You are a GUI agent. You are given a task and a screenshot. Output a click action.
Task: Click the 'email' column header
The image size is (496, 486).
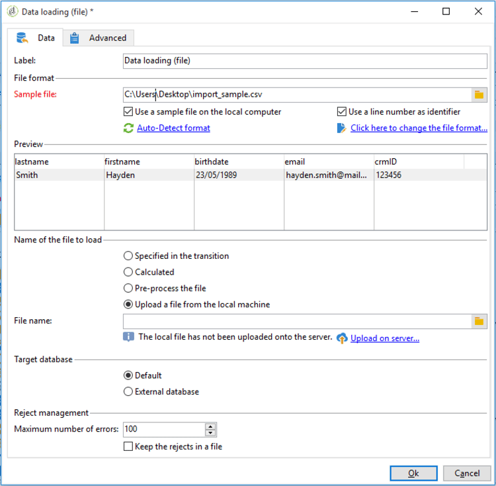pos(329,162)
